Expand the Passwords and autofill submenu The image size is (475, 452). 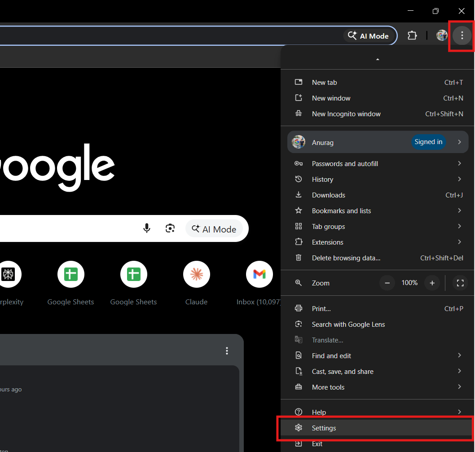click(x=345, y=163)
